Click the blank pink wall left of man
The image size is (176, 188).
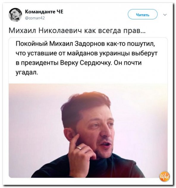[35, 120]
